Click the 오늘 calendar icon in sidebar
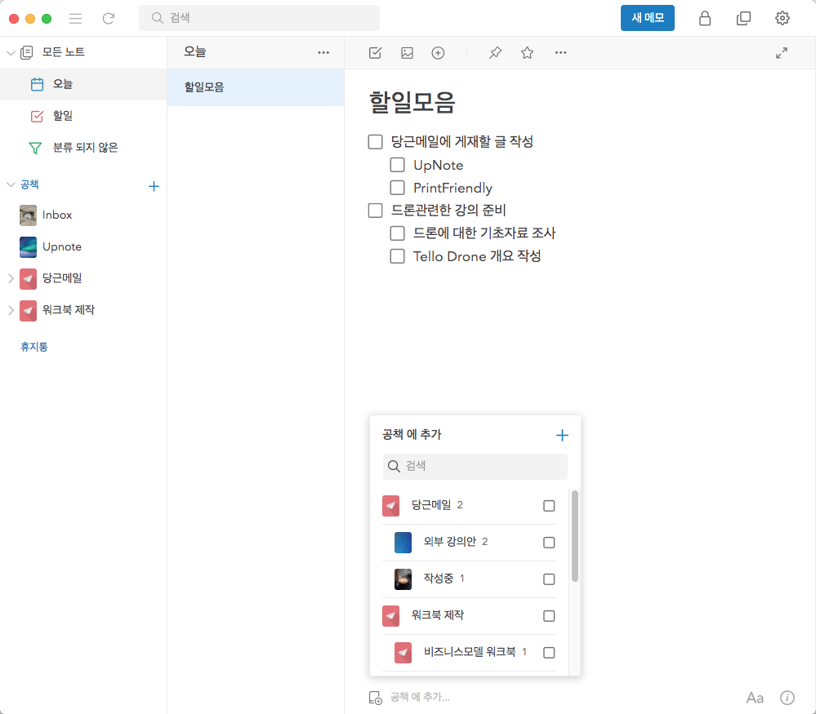Viewport: 816px width, 714px height. [37, 84]
